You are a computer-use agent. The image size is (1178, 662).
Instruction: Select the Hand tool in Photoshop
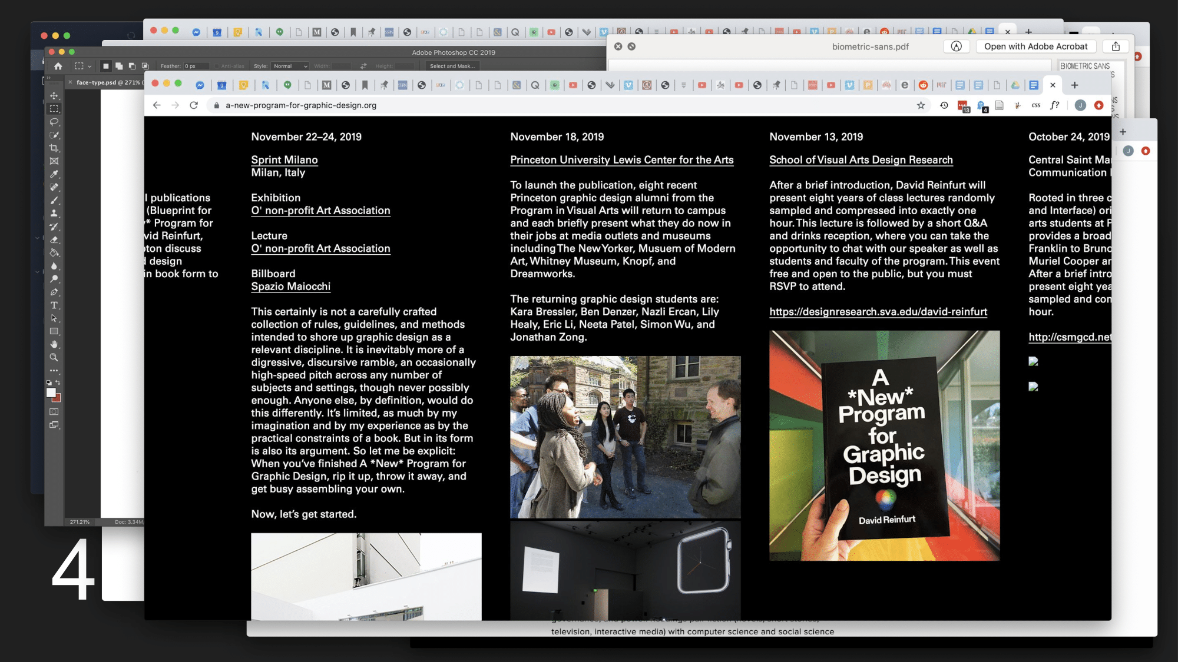(x=54, y=344)
